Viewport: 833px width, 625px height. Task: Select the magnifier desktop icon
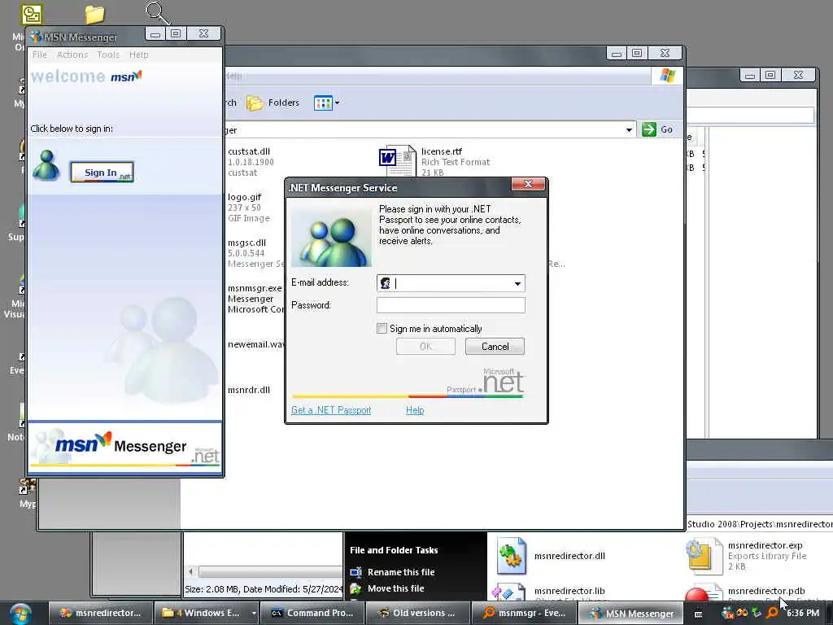[x=158, y=13]
